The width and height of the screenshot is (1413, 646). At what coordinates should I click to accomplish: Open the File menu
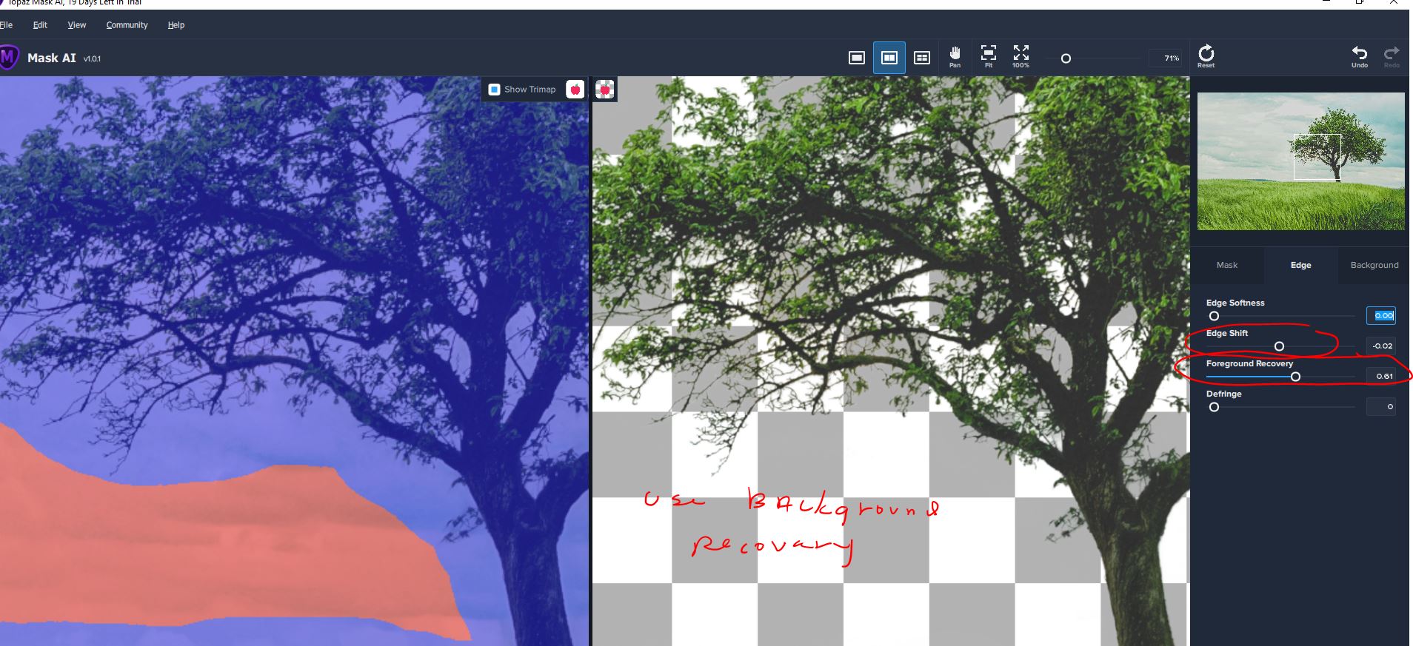pyautogui.click(x=7, y=25)
